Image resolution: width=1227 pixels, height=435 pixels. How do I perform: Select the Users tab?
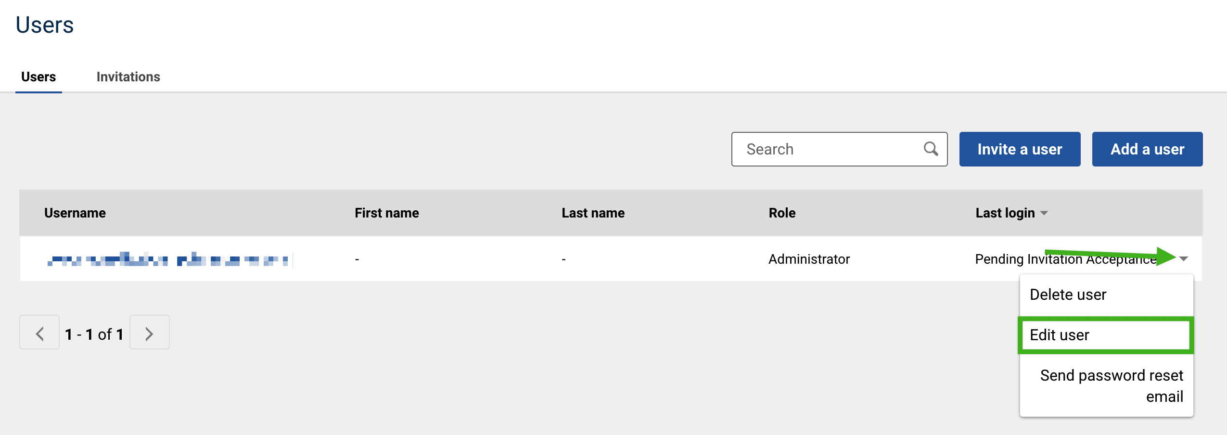(38, 77)
